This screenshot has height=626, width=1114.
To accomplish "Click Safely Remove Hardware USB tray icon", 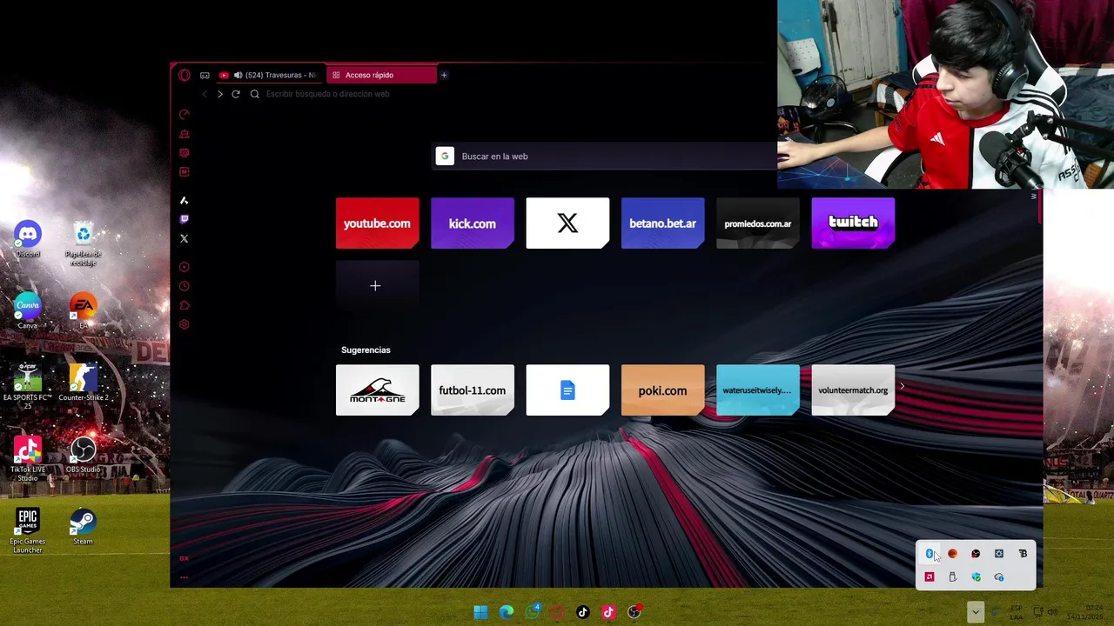I will click(x=952, y=577).
